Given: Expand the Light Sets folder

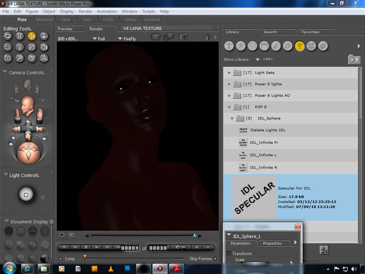Looking at the screenshot, I should coord(229,73).
